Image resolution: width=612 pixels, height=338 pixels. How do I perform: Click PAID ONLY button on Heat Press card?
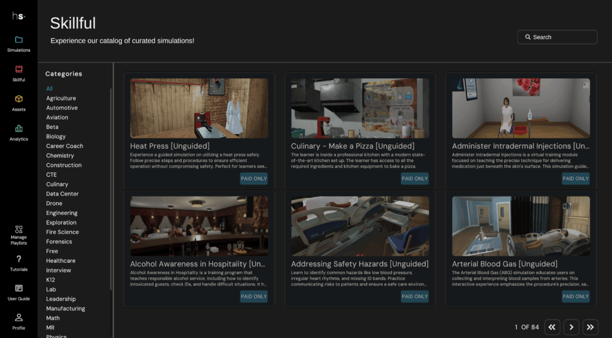(x=254, y=179)
